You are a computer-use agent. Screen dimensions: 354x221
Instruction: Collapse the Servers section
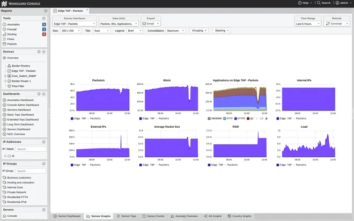tap(44, 210)
